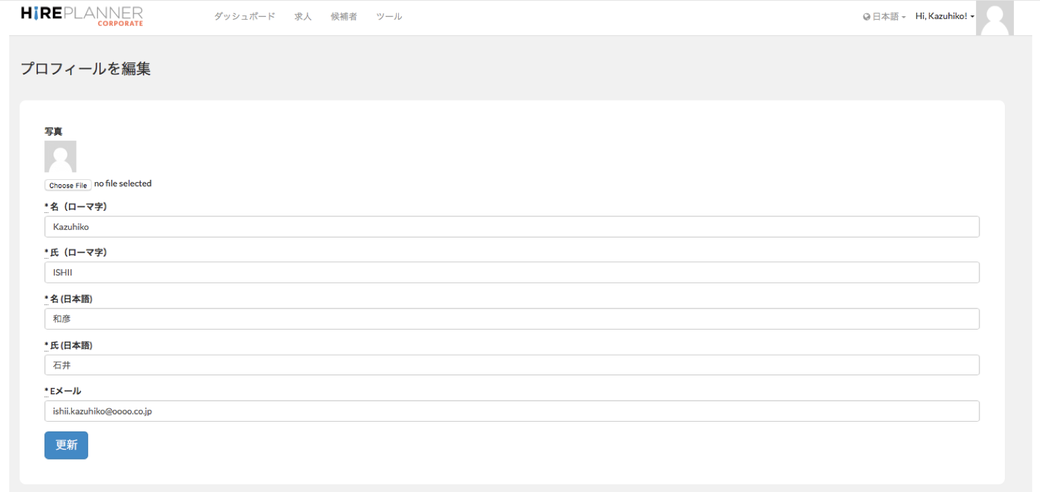Expand the Hi, Kazuhiko! user menu
The image size is (1040, 492).
tap(944, 16)
